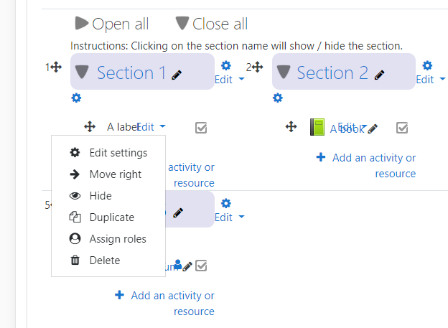The height and width of the screenshot is (328, 448).
Task: Click the gear icon below Section 2 heading
Action: (278, 98)
